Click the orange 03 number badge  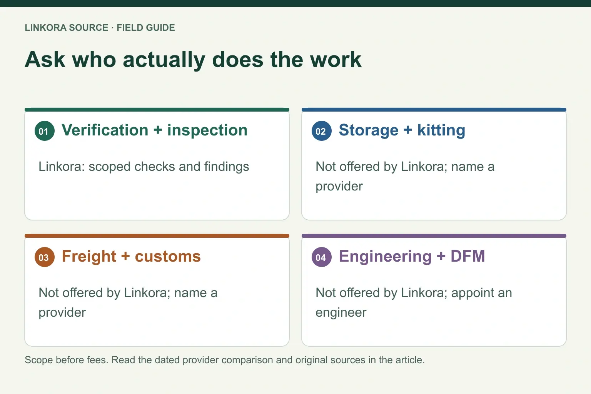pyautogui.click(x=45, y=257)
